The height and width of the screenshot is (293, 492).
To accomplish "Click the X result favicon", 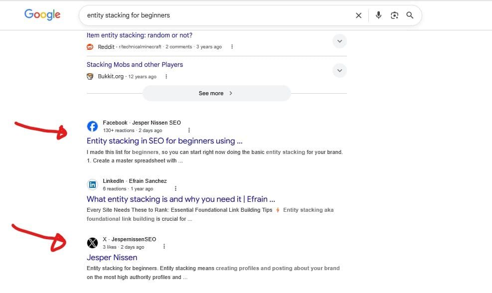I will click(x=92, y=243).
